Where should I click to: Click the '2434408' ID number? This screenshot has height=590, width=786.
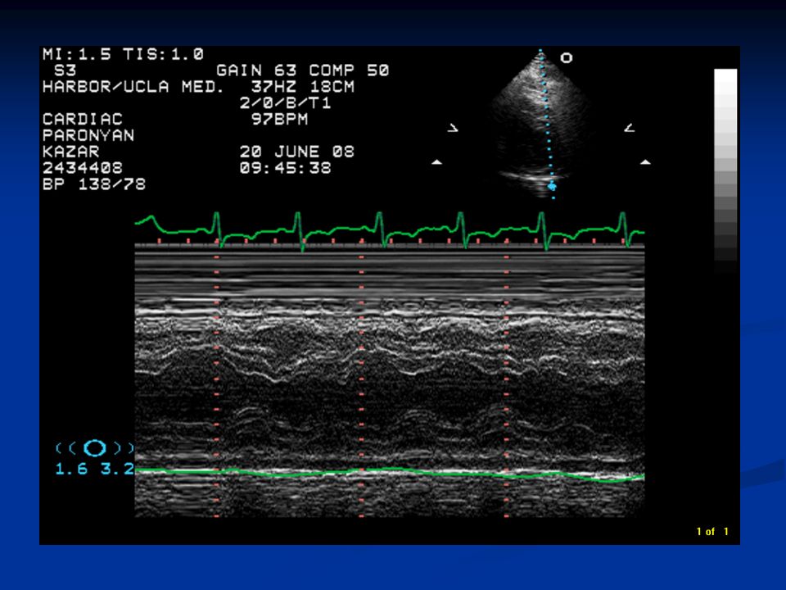83,168
